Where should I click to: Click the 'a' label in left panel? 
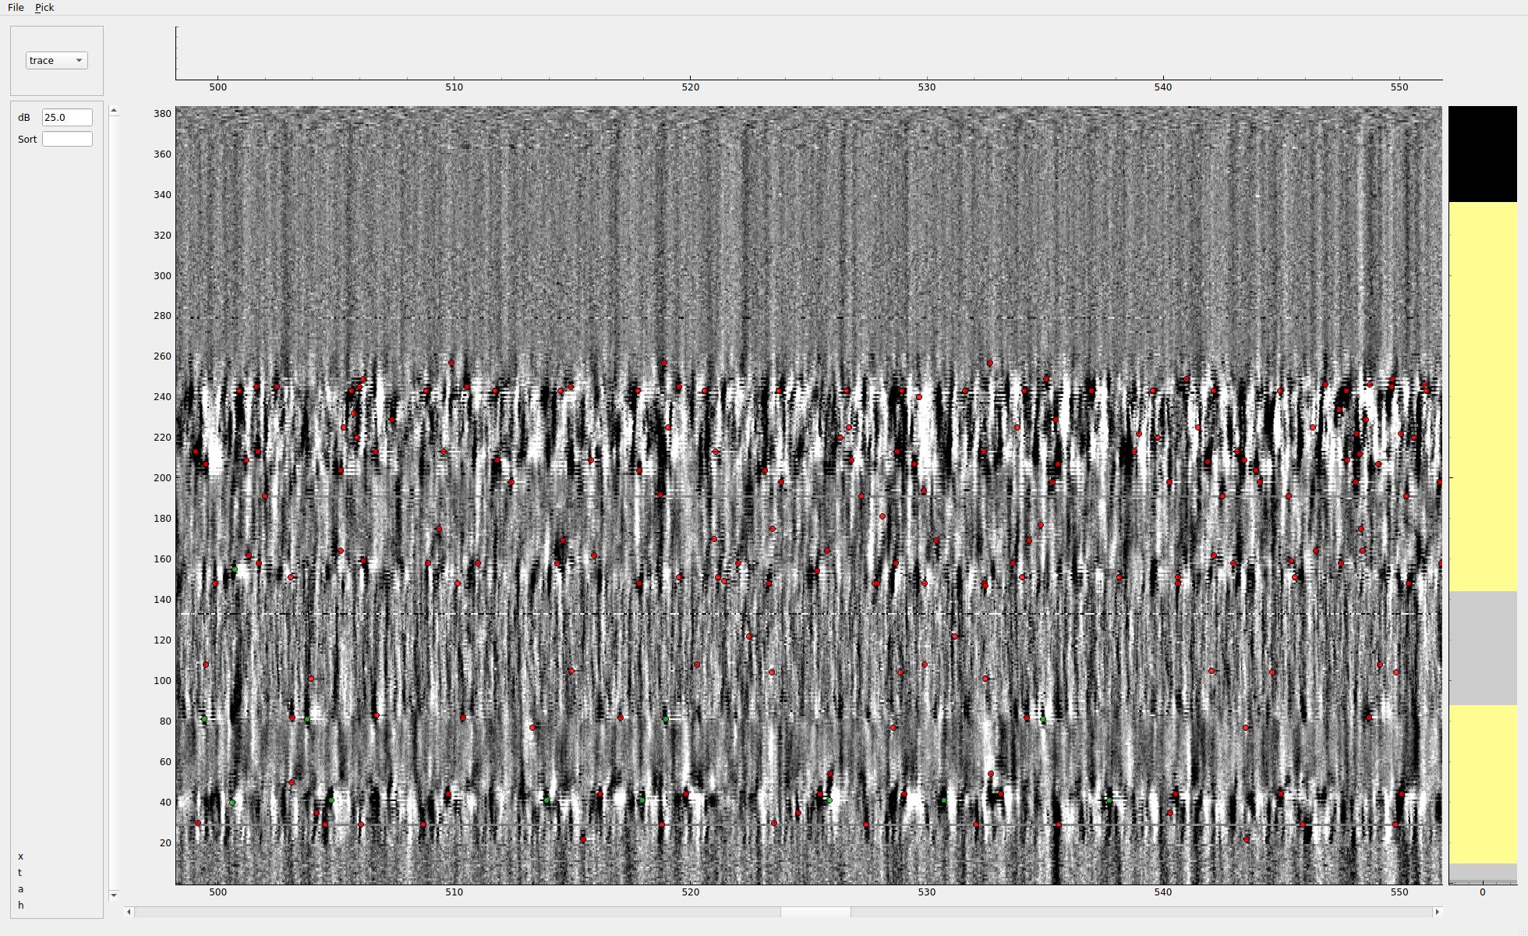coord(20,889)
